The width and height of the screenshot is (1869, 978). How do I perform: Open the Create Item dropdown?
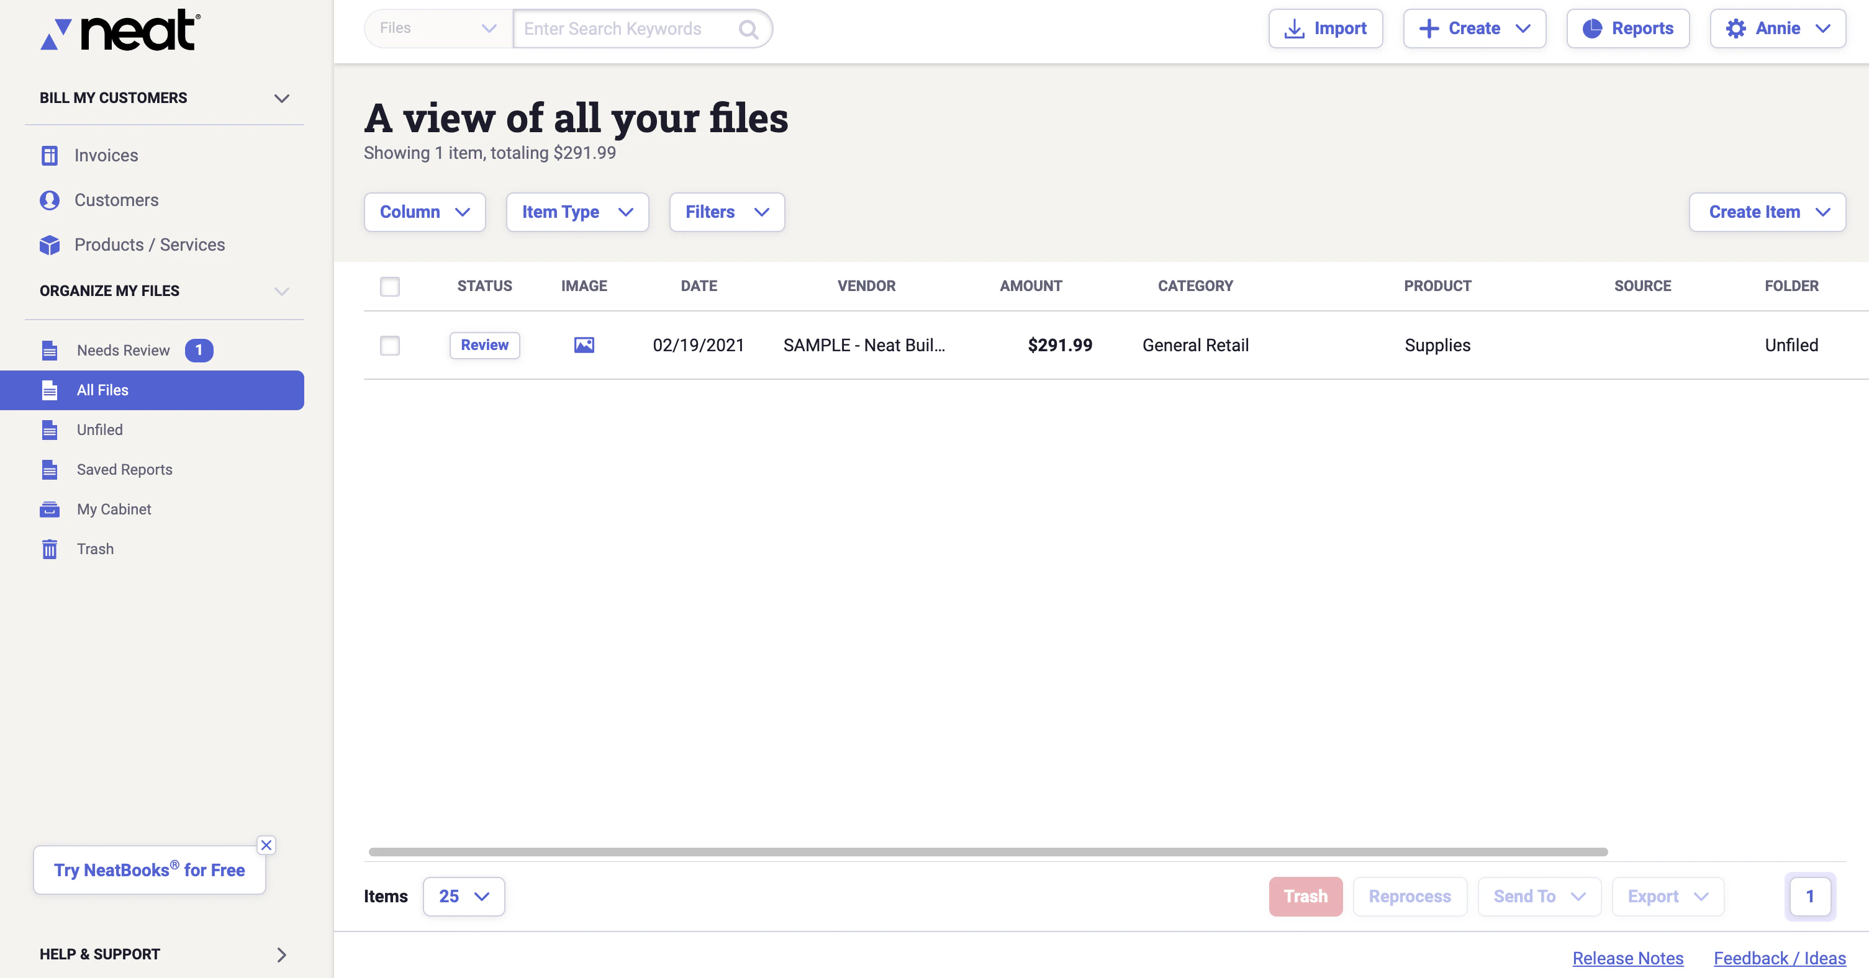coord(1767,212)
